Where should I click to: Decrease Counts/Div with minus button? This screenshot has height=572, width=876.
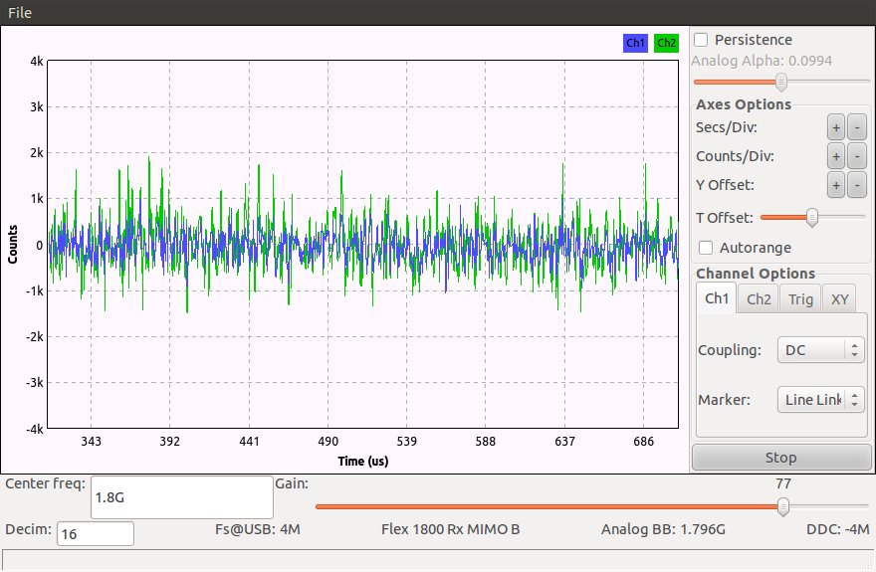click(856, 156)
